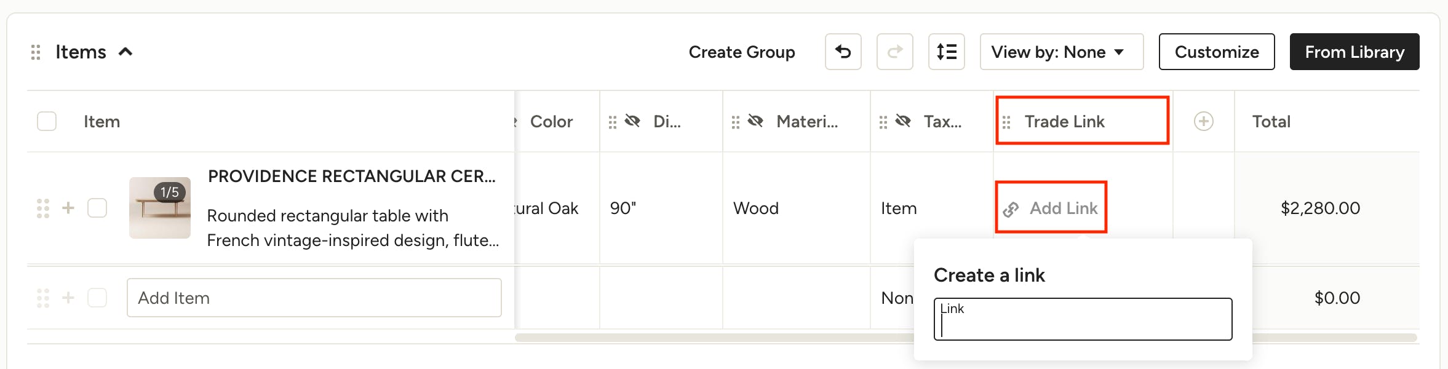Open the View by: None dropdown
The image size is (1448, 369).
(x=1060, y=52)
